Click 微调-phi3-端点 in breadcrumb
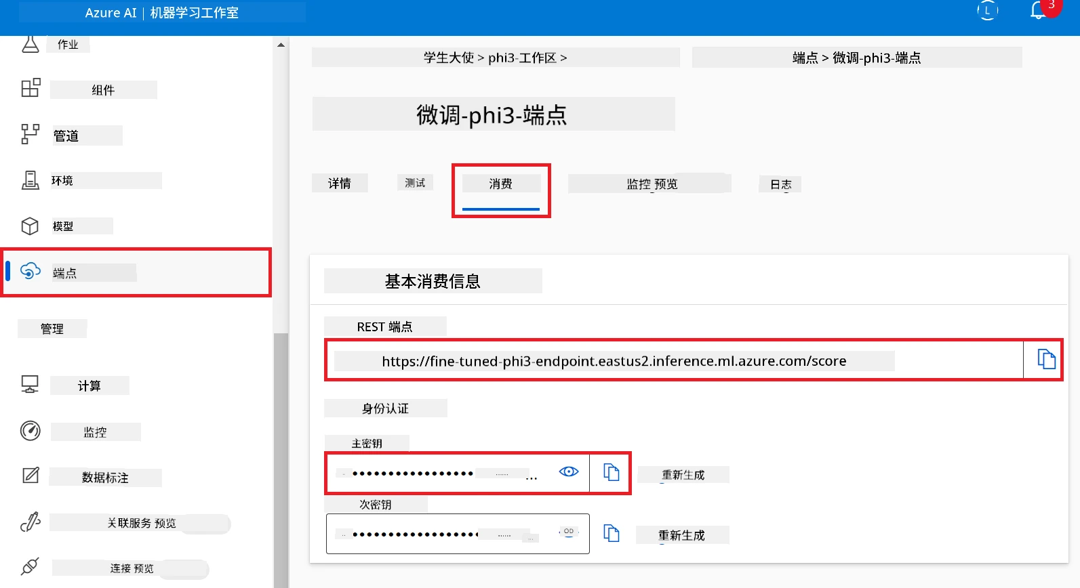1080x588 pixels. click(x=877, y=58)
